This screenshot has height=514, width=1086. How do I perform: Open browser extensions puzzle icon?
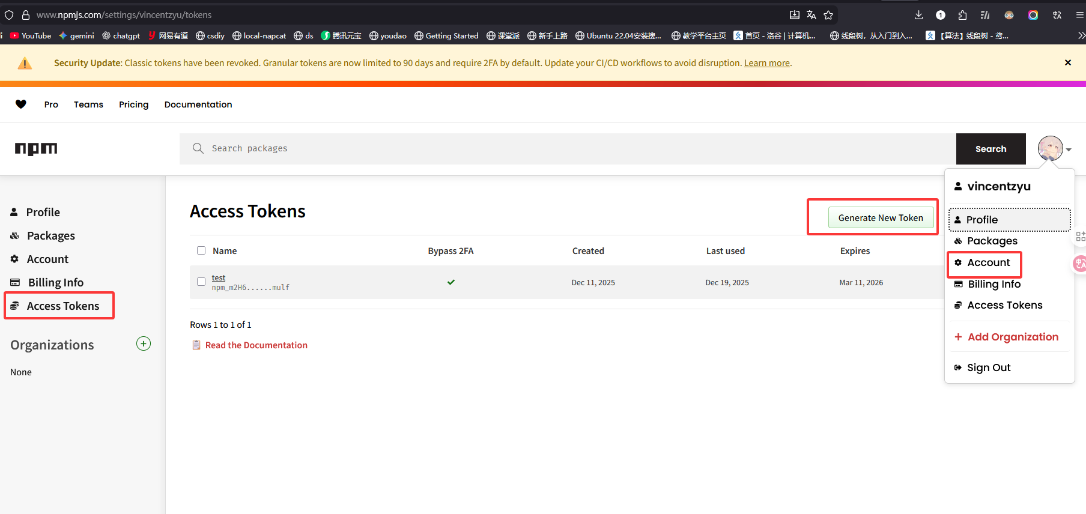(x=962, y=15)
